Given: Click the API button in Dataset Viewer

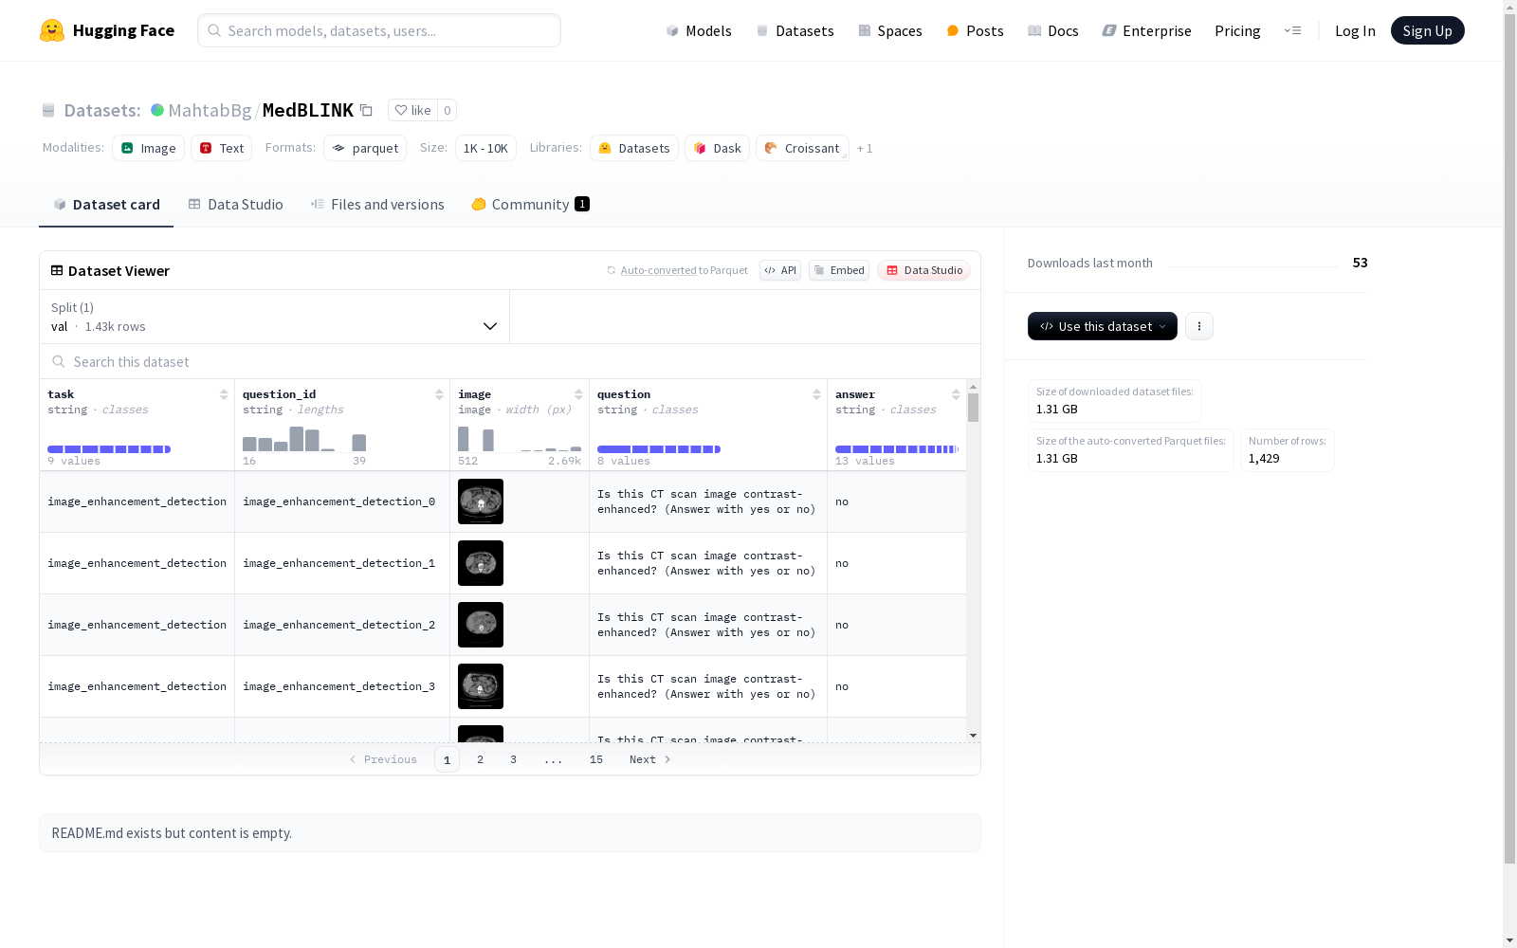Looking at the screenshot, I should (779, 270).
